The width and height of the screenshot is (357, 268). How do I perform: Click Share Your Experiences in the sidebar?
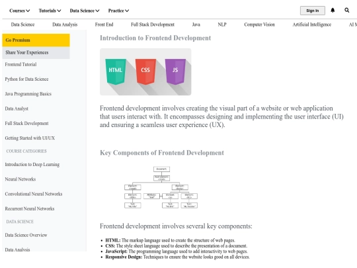(36, 53)
